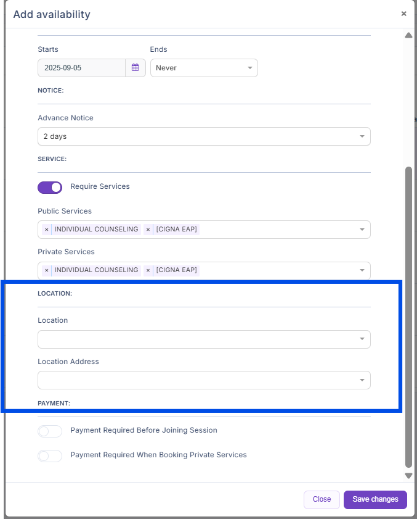Open the calendar date picker icon
Image resolution: width=417 pixels, height=519 pixels.
pos(136,68)
